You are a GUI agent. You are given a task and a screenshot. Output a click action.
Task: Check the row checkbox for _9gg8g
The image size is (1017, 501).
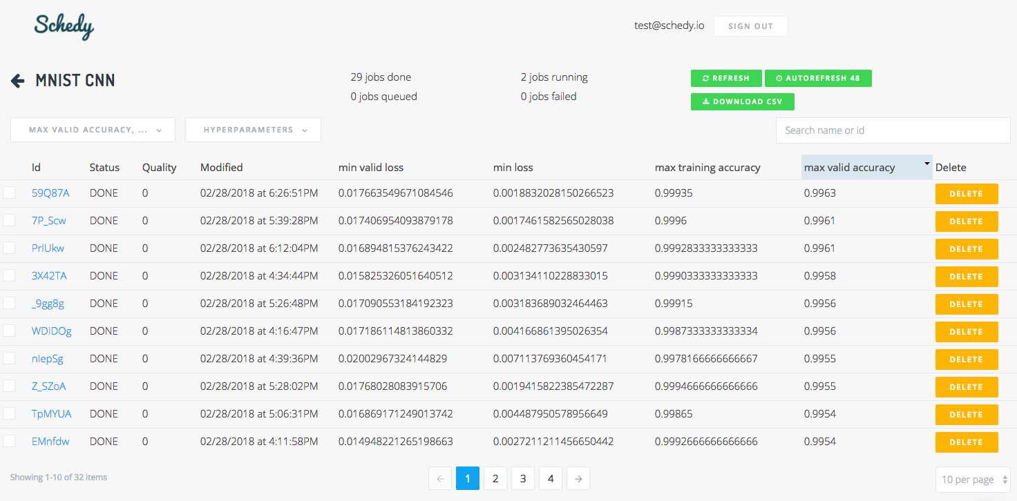tap(10, 304)
